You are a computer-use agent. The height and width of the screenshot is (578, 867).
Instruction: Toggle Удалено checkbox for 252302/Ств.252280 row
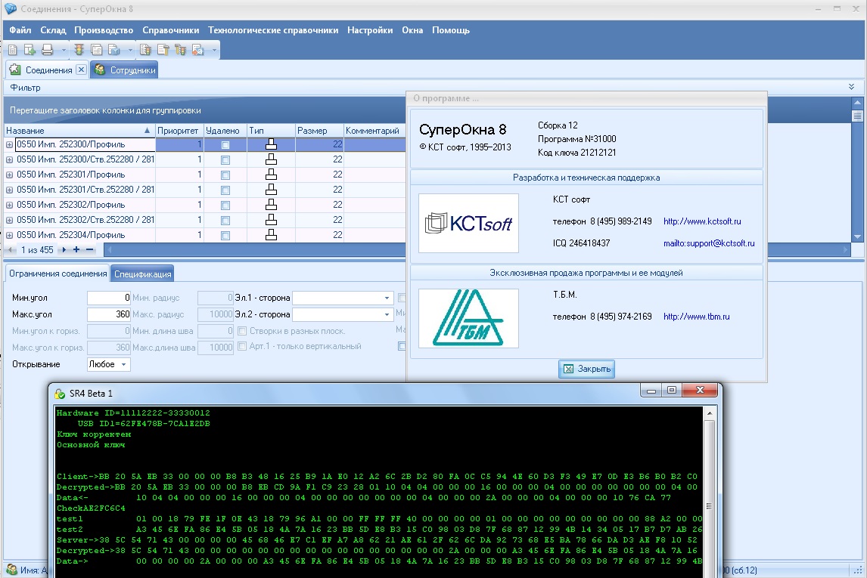225,221
